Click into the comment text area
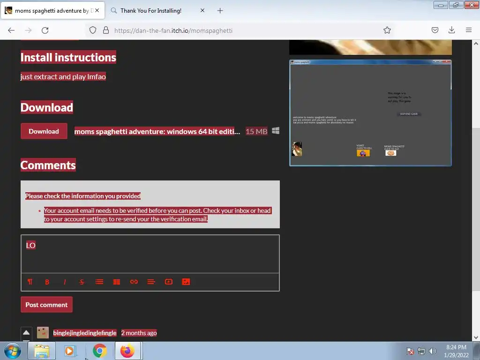The image size is (480, 360). pos(150,254)
